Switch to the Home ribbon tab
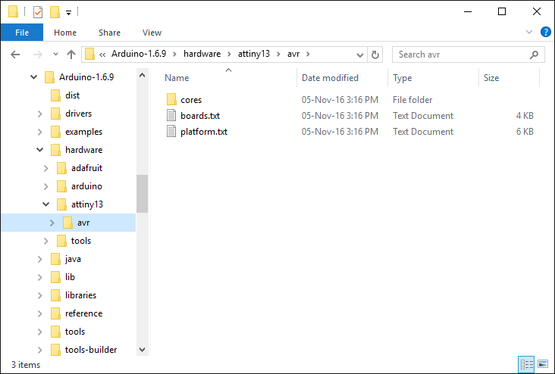Screen dimensions: 555x374 65,33
